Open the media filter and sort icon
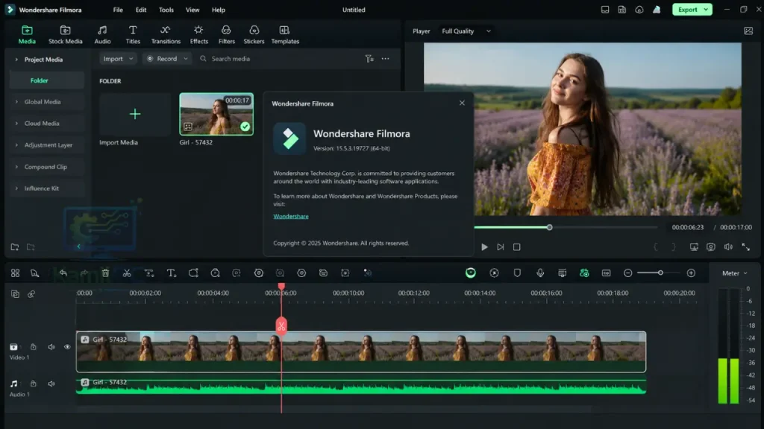 pyautogui.click(x=369, y=58)
